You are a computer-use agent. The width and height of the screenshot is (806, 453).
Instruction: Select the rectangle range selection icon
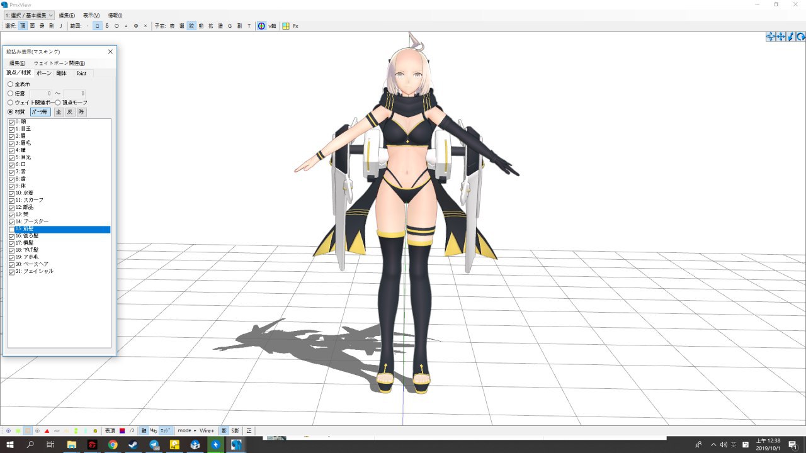point(98,26)
